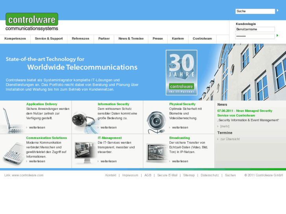Open Sitemap in the footer
The image size is (286, 214).
pos(189,175)
